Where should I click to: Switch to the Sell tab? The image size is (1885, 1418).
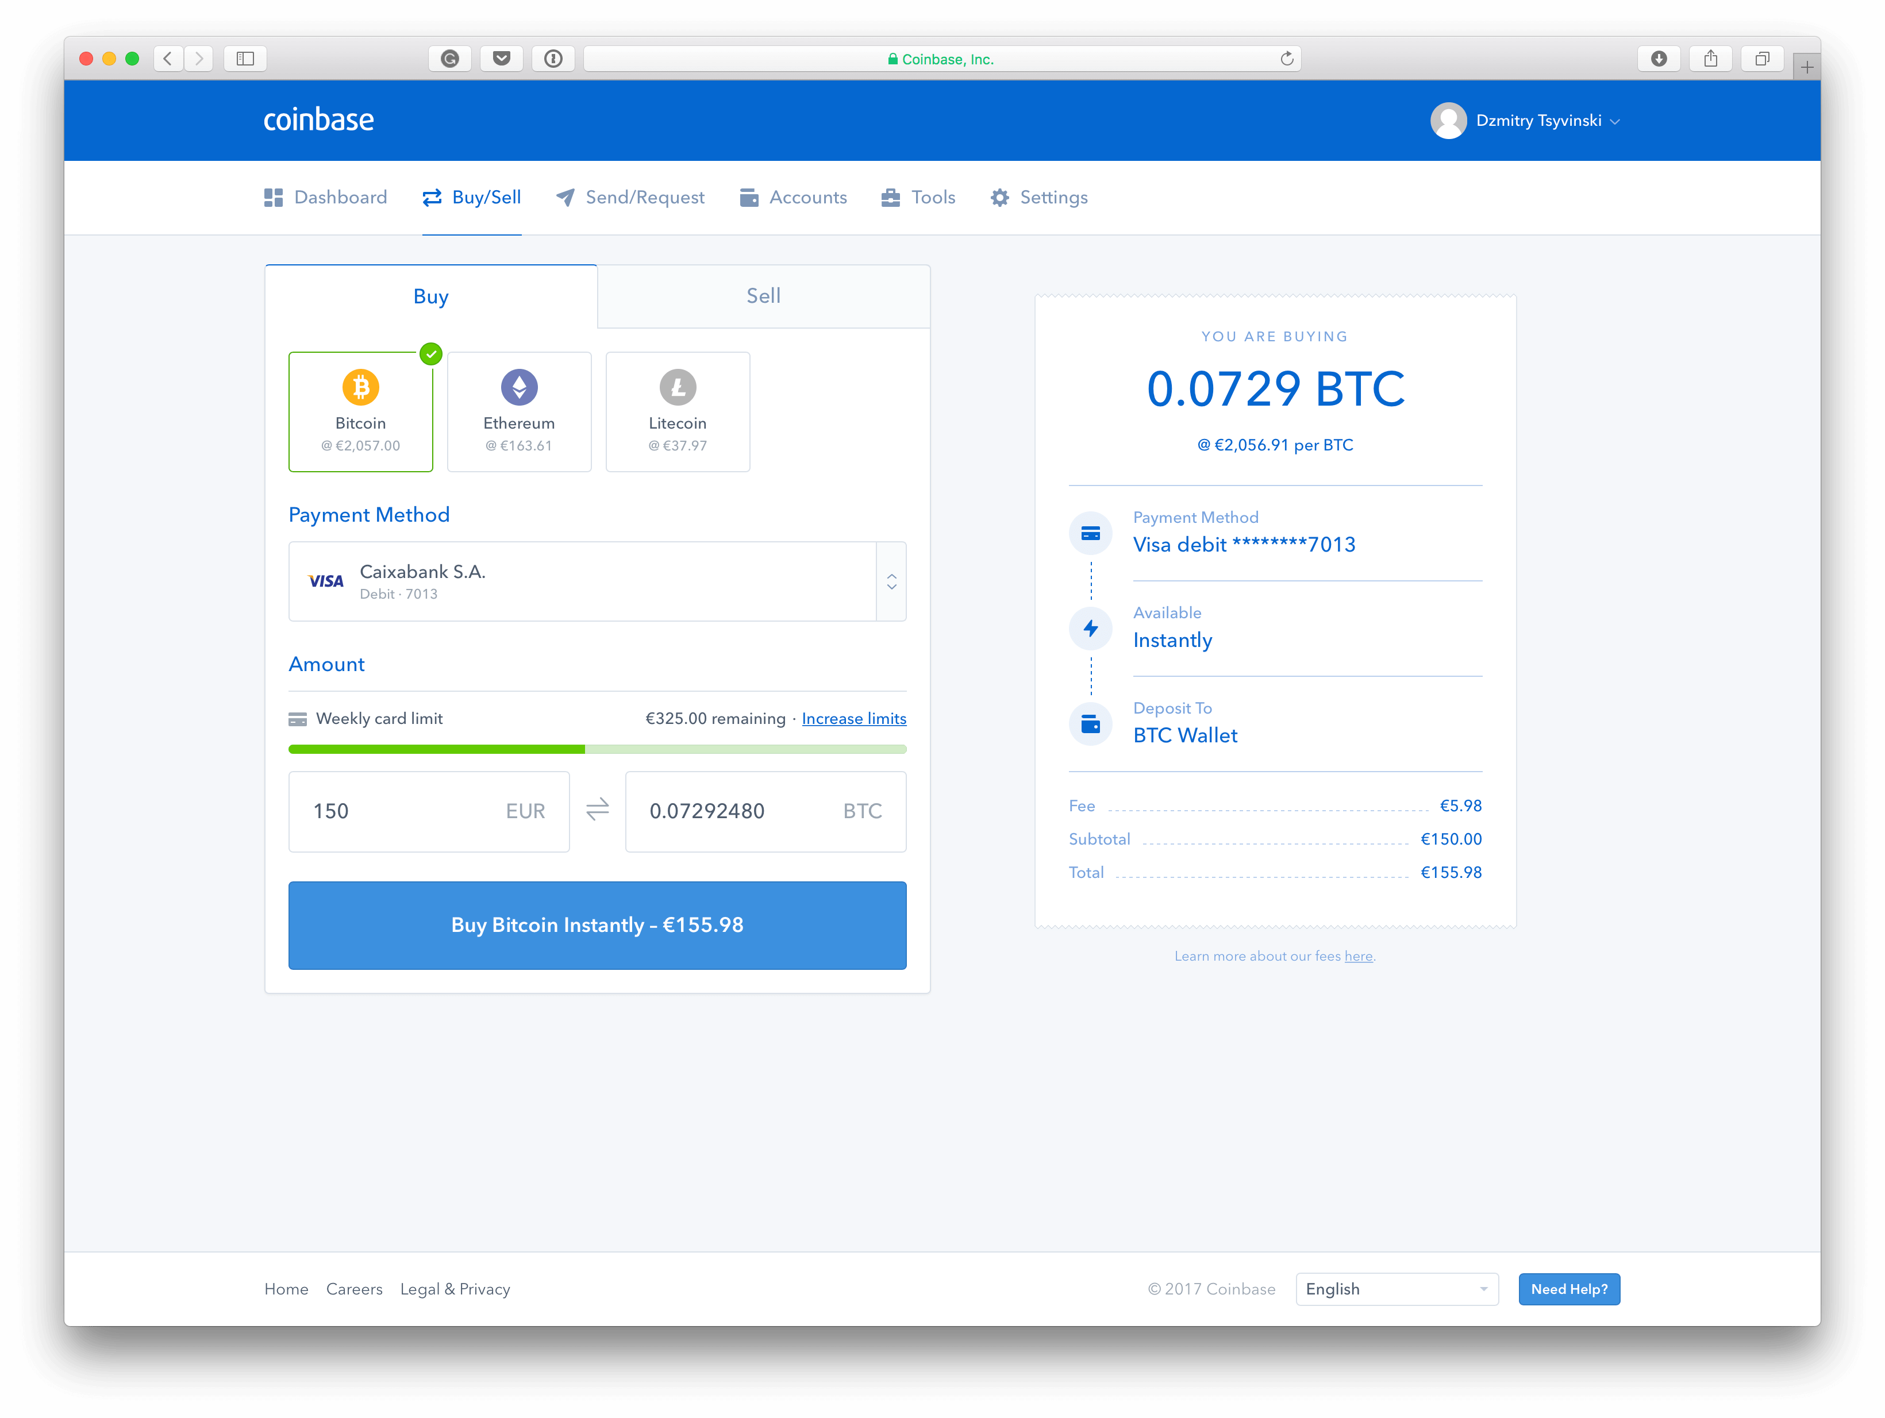coord(764,296)
